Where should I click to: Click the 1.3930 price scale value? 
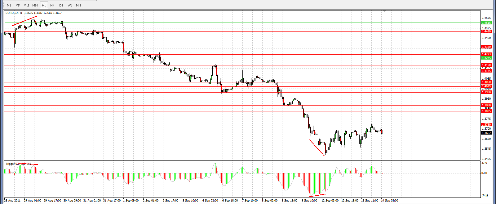pos(486,99)
